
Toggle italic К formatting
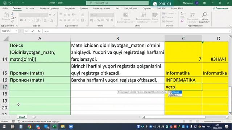click(x=25, y=20)
